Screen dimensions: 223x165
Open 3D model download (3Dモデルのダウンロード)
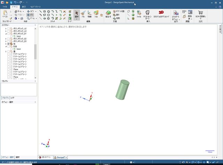click(161, 14)
